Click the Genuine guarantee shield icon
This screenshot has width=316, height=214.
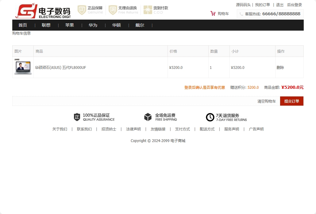point(82,10)
